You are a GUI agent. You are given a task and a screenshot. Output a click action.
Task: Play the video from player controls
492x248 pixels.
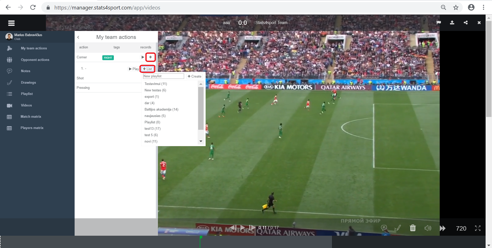point(243,227)
